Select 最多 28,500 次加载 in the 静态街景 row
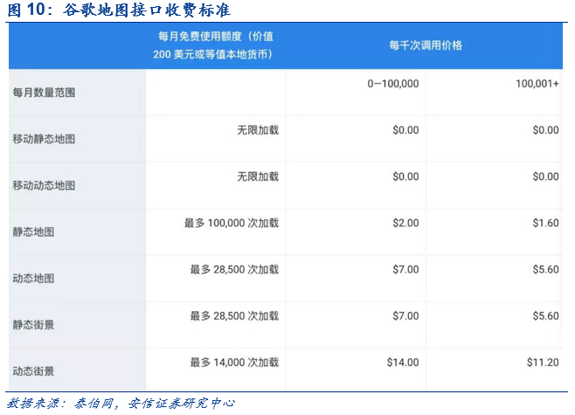 click(234, 316)
